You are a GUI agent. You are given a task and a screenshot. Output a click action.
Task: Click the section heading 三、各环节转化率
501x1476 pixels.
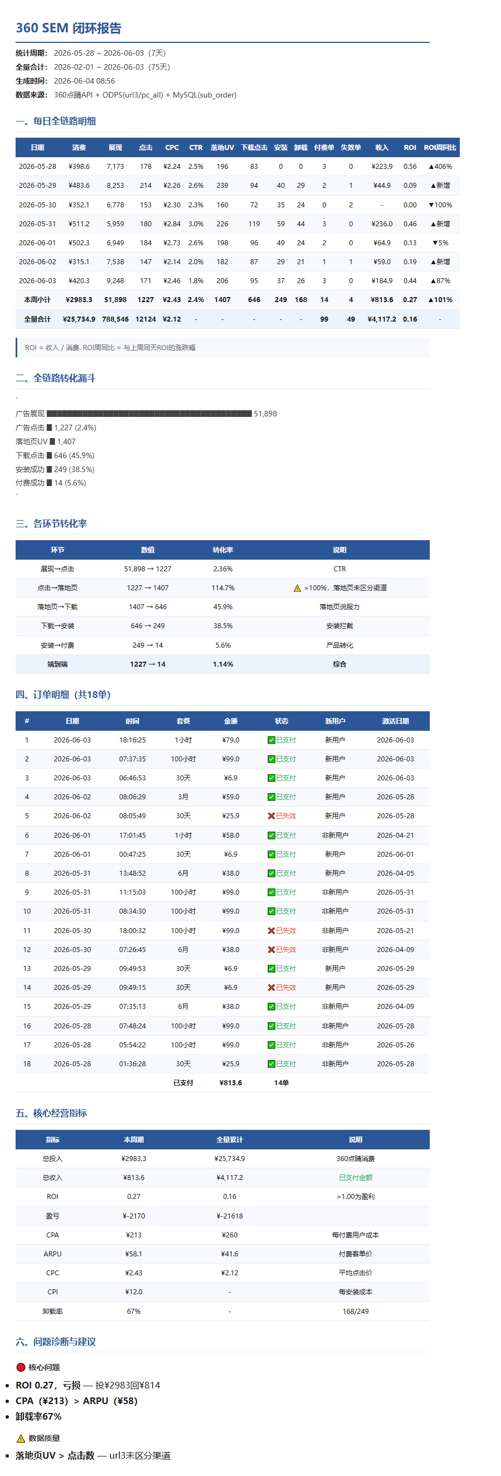coord(51,523)
